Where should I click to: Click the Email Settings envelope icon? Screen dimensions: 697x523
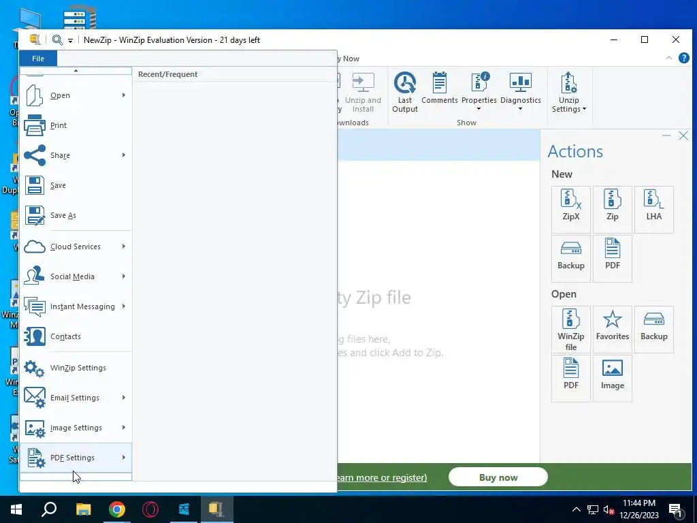point(34,398)
